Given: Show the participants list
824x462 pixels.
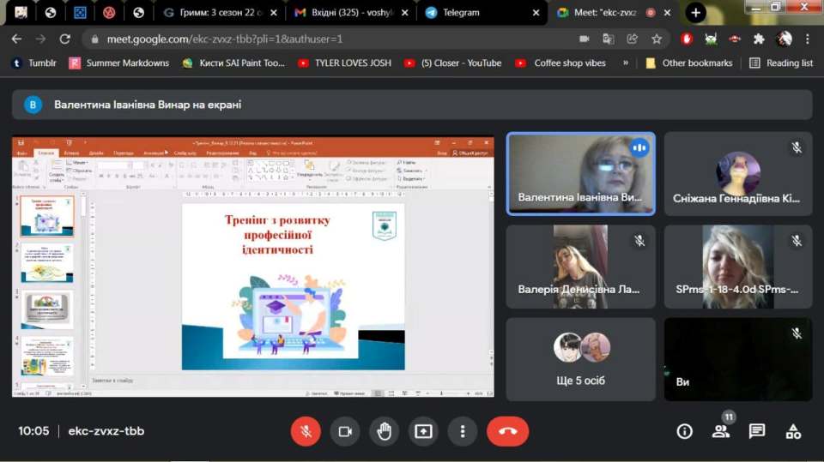Looking at the screenshot, I should pyautogui.click(x=721, y=431).
